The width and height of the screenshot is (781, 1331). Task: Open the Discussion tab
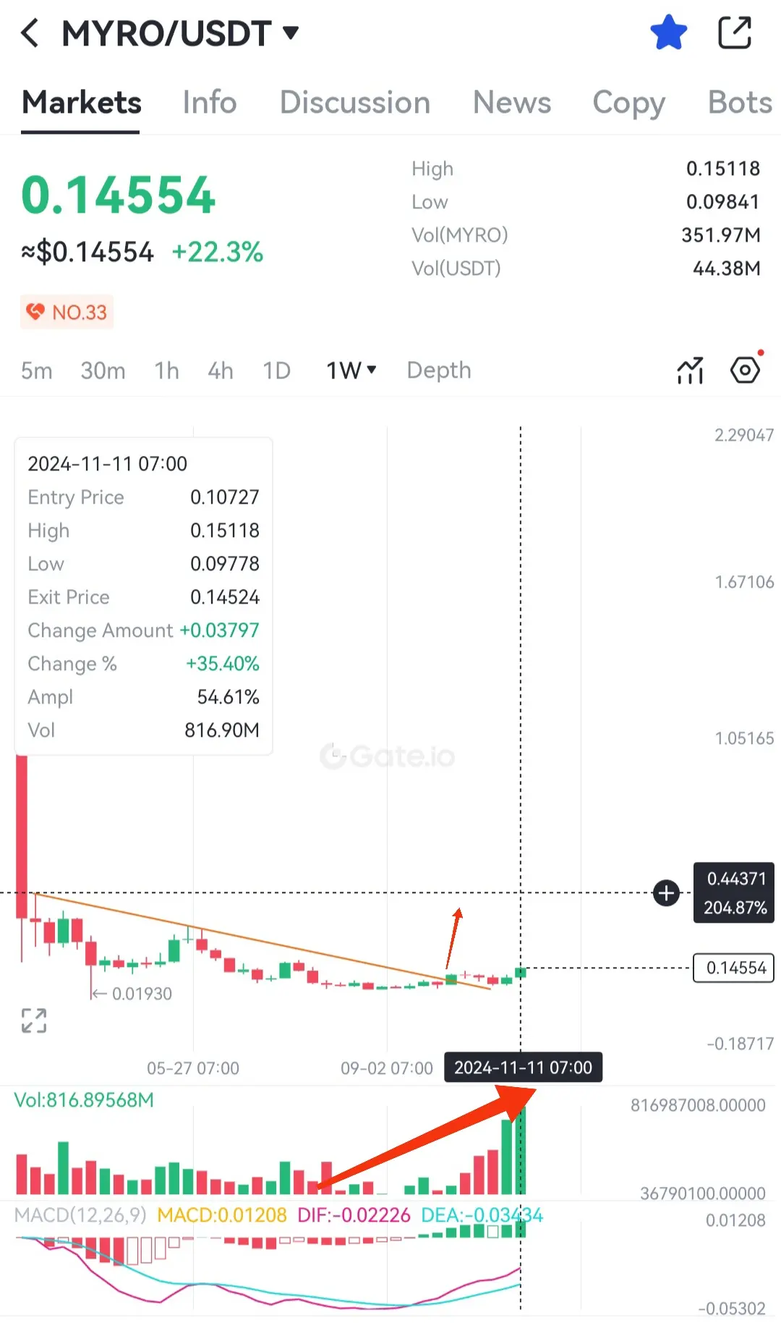click(x=355, y=102)
